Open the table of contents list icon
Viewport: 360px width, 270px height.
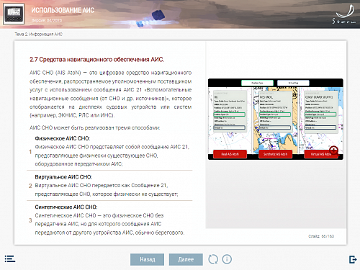coord(10,259)
